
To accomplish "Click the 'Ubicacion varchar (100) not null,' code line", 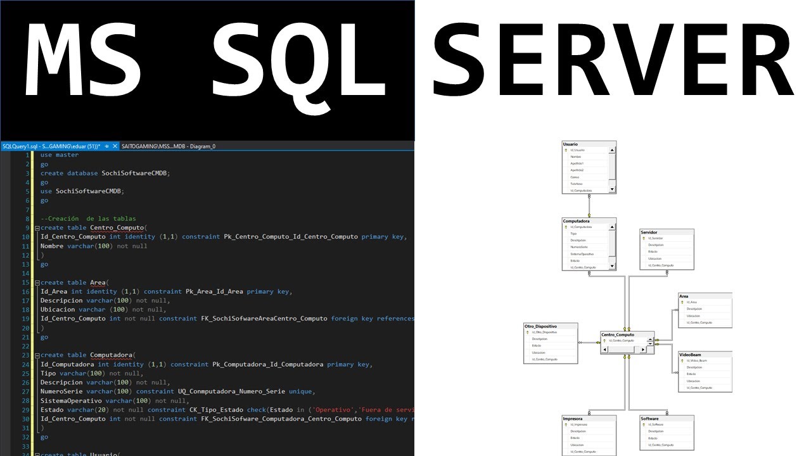I will (105, 310).
